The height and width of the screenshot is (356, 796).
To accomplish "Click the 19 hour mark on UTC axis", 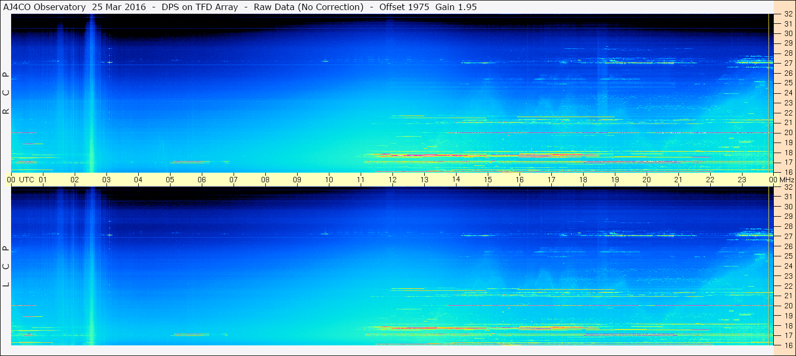I will (615, 180).
